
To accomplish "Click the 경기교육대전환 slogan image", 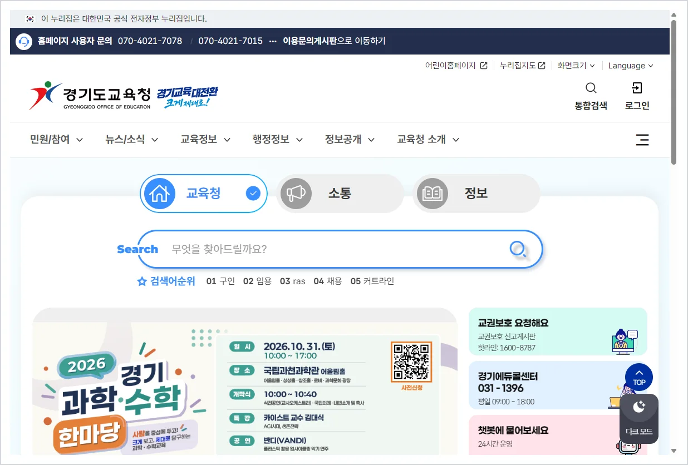I will 187,96.
